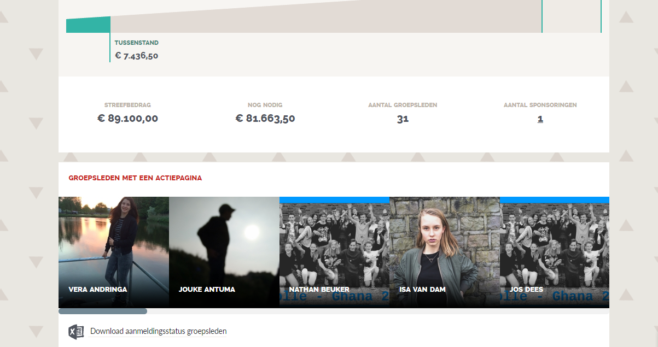Click the Tussenstand amount € 7.436,50

coord(137,56)
